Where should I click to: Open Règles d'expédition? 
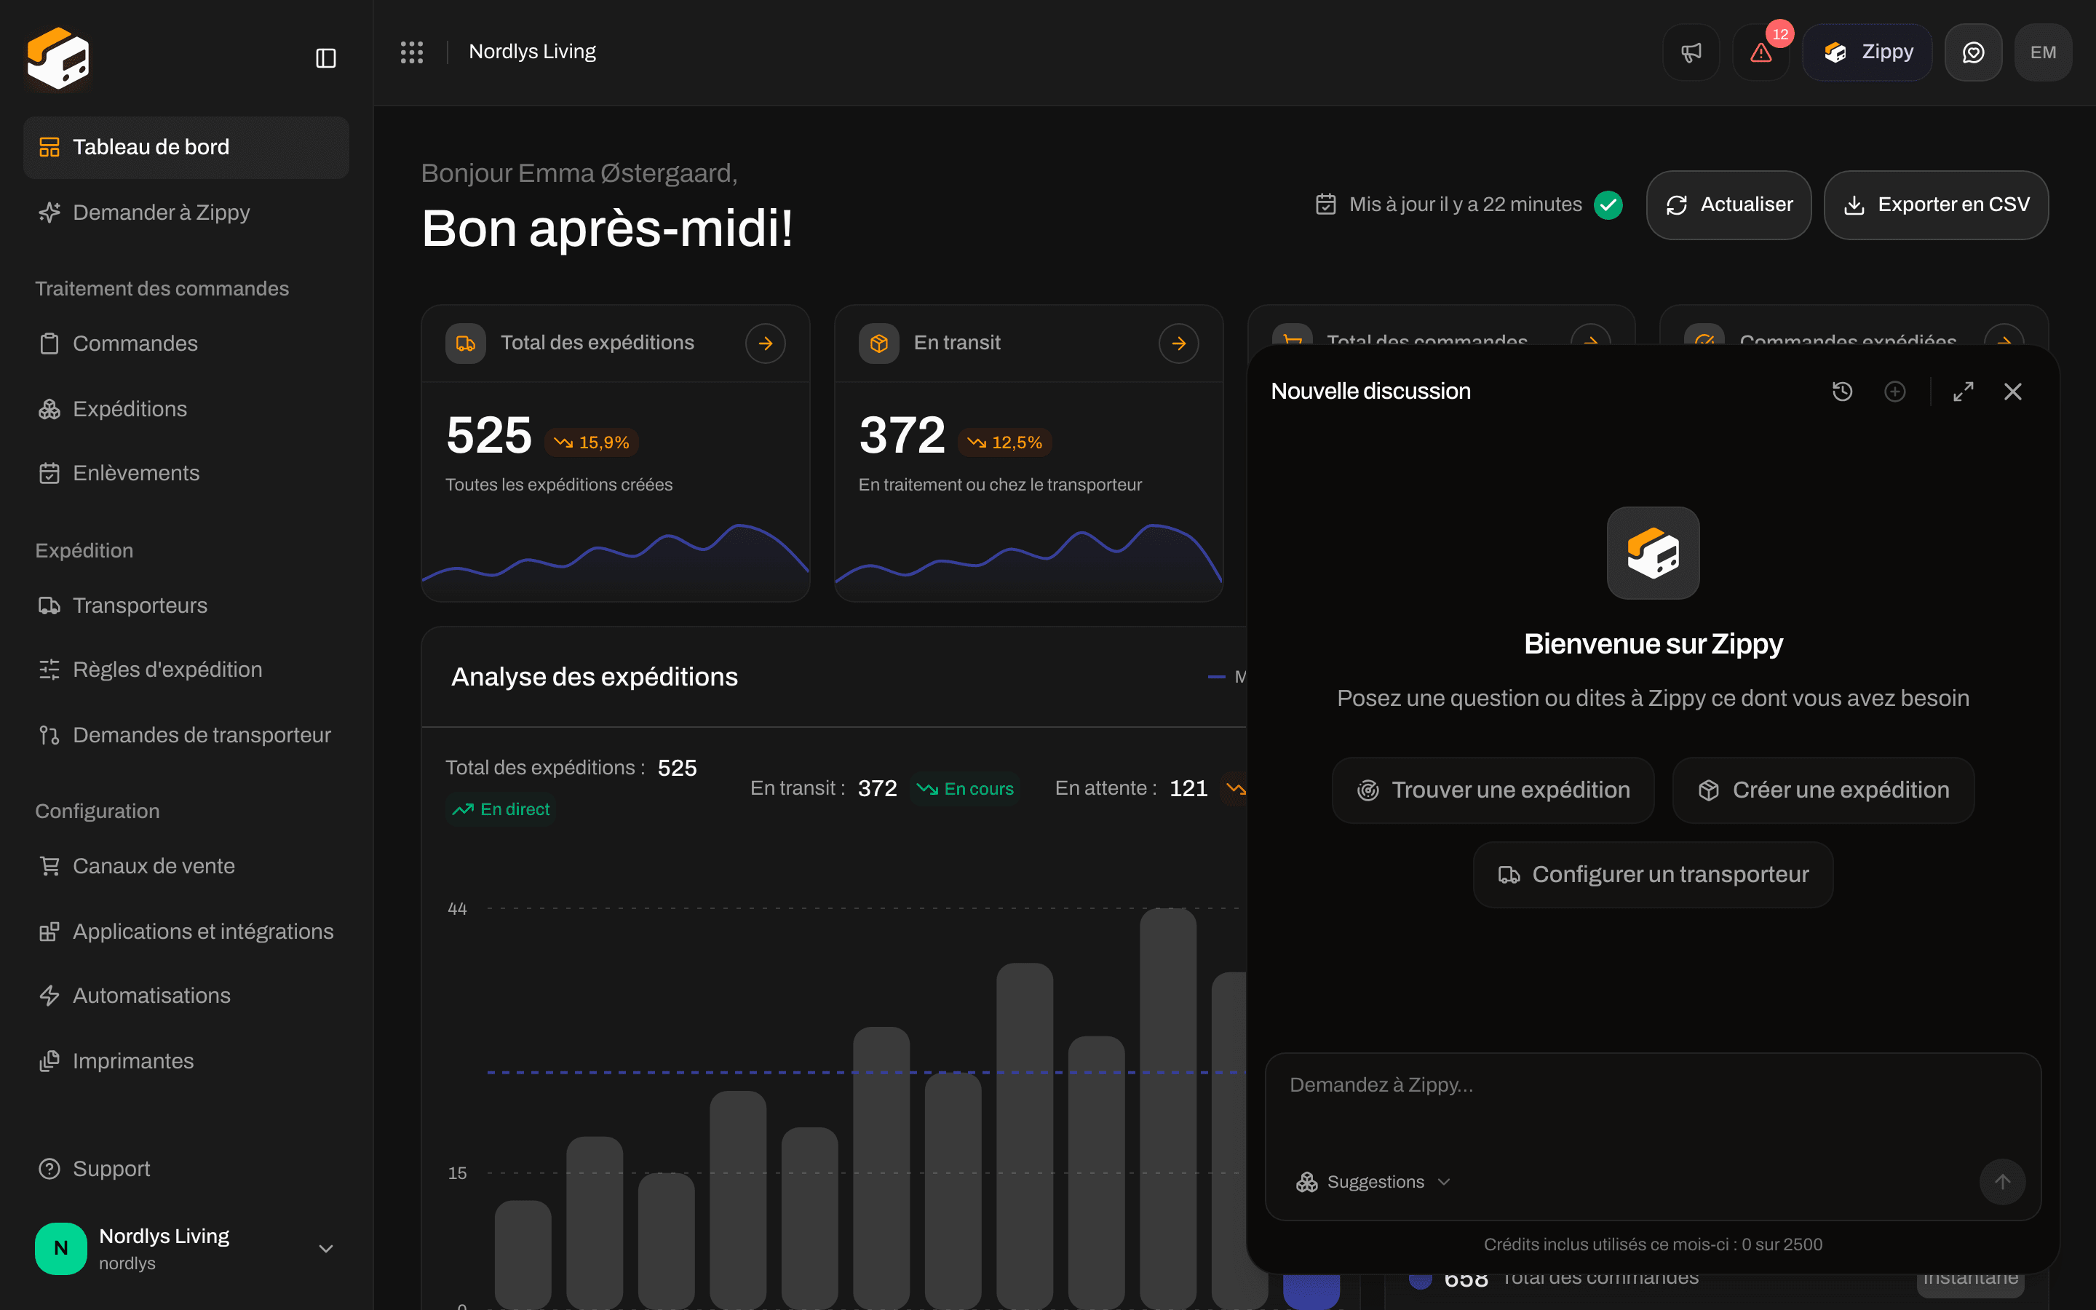(x=186, y=670)
